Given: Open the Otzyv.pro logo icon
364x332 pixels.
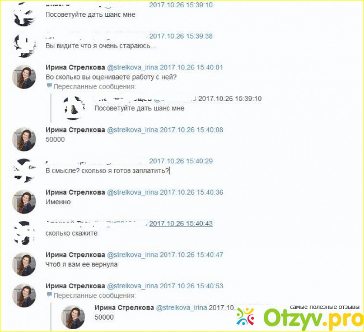Looking at the screenshot, I should pos(245,317).
